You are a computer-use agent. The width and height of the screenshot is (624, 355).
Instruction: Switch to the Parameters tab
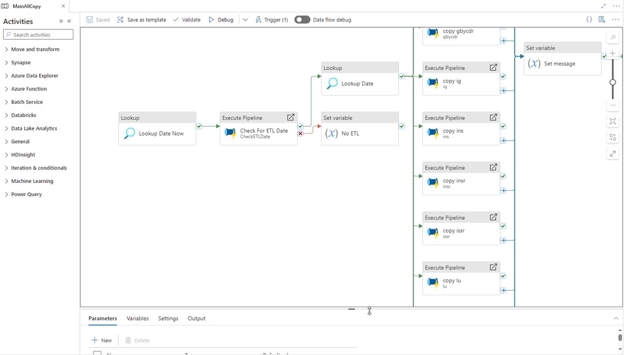(x=103, y=319)
